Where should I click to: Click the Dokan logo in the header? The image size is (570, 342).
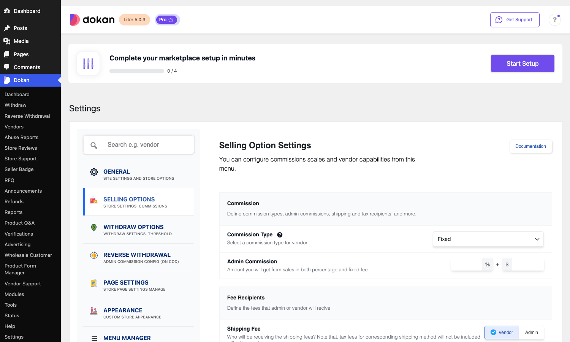[92, 20]
